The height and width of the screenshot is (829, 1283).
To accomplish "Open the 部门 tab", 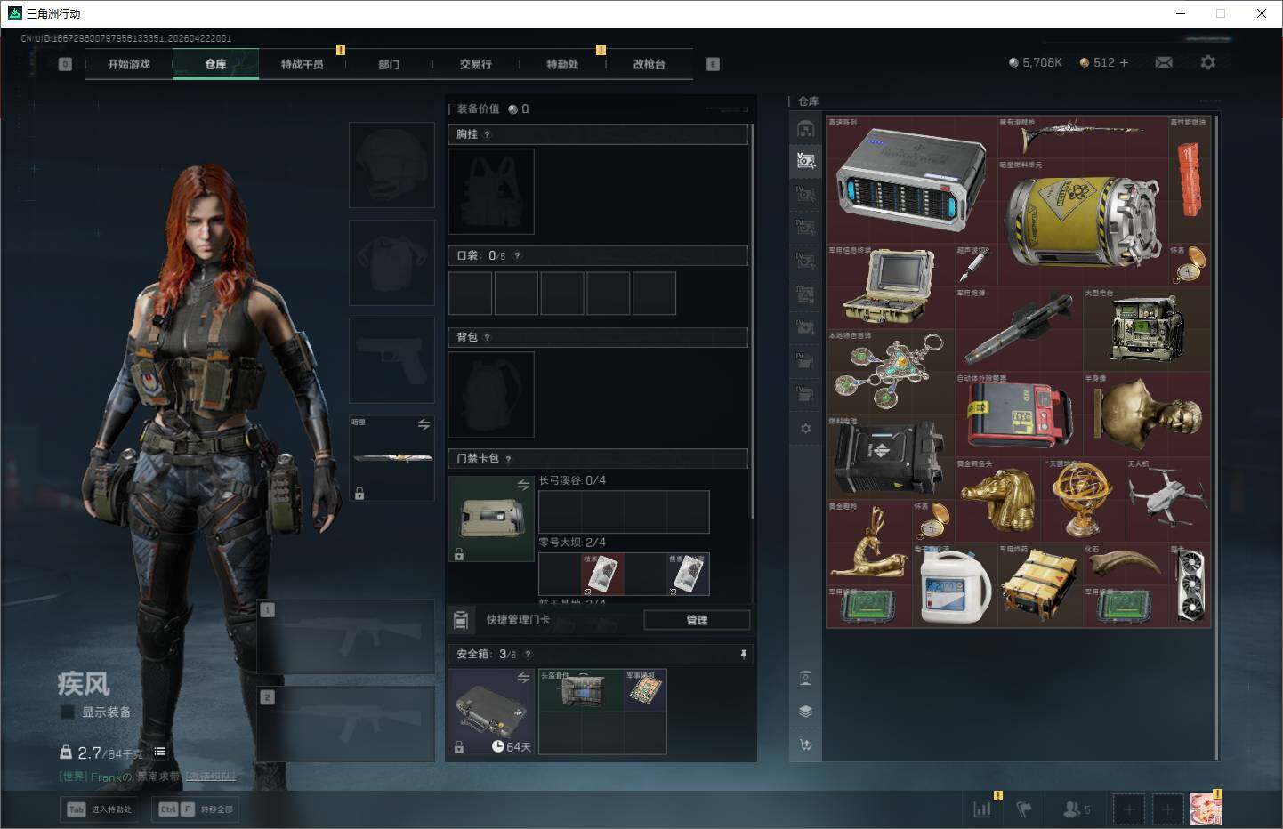I will 389,64.
